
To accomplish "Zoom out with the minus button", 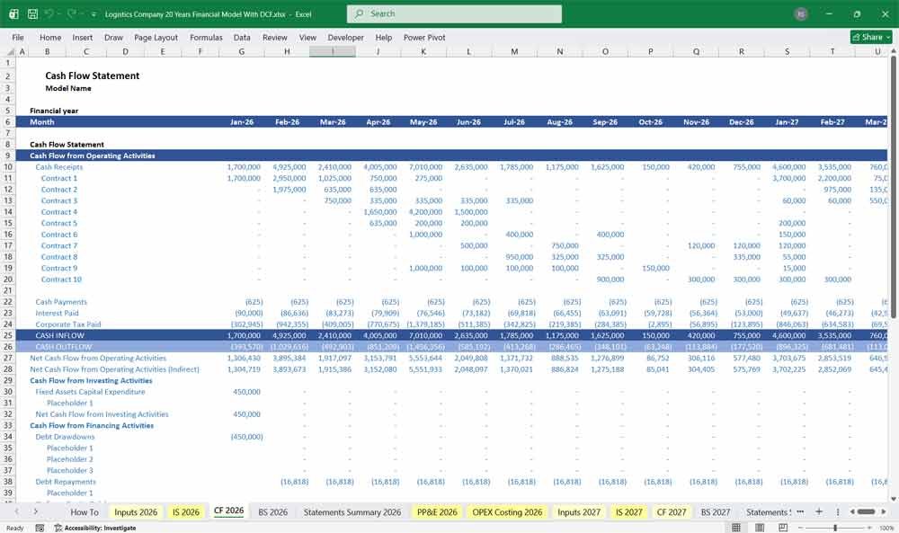I will (800, 528).
